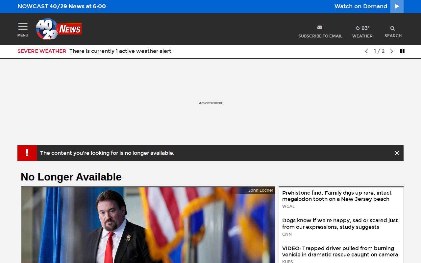The image size is (421, 263).
Task: Open the active weather alert message
Action: (x=120, y=51)
